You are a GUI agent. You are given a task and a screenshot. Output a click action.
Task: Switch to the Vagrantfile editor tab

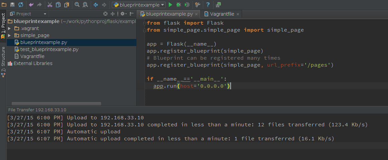pos(222,14)
